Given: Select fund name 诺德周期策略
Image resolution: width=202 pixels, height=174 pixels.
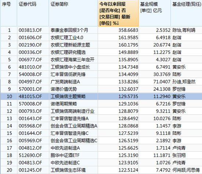Looking at the screenshot, I should pyautogui.click(x=64, y=104).
